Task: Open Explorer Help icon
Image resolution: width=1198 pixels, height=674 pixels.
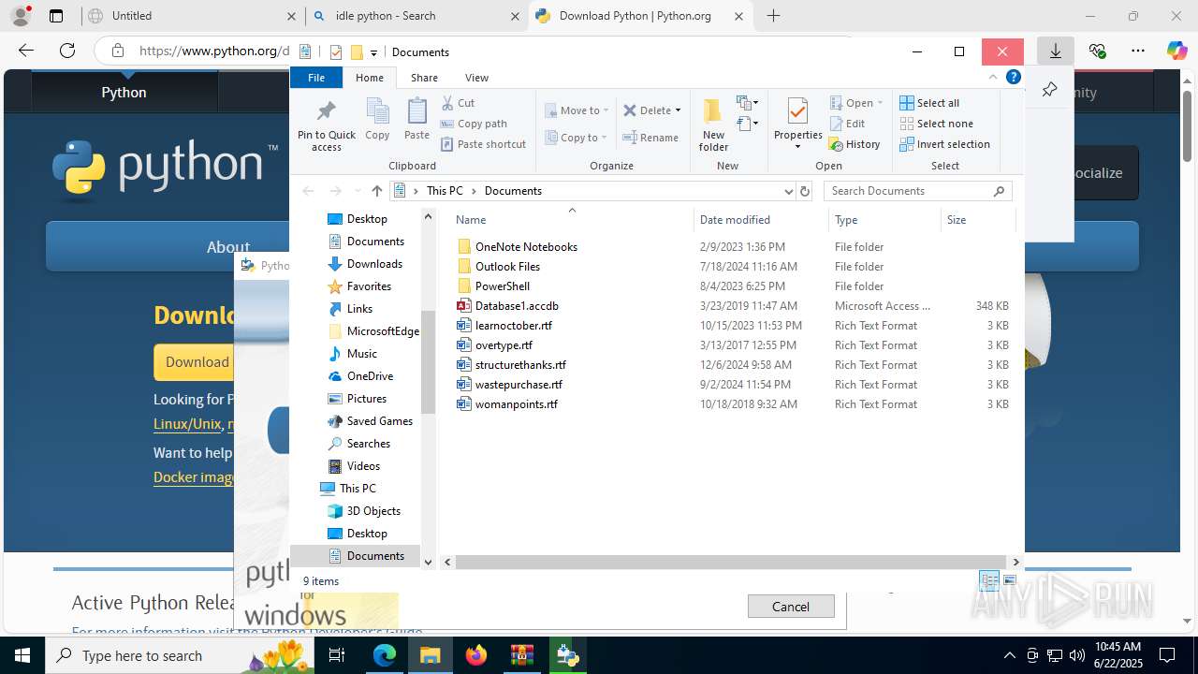Action: (1013, 78)
